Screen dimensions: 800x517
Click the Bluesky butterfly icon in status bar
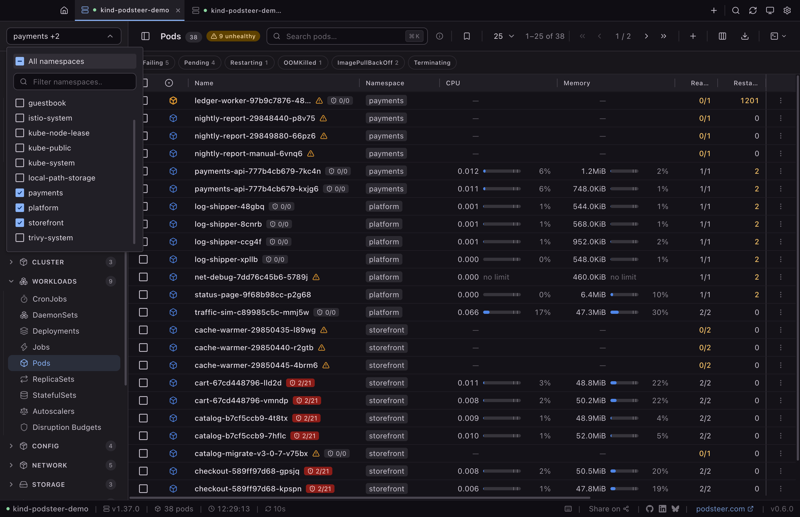pyautogui.click(x=675, y=509)
